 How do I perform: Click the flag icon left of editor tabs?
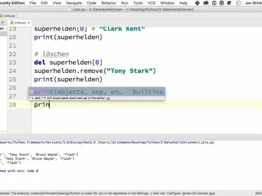[x=3, y=22]
